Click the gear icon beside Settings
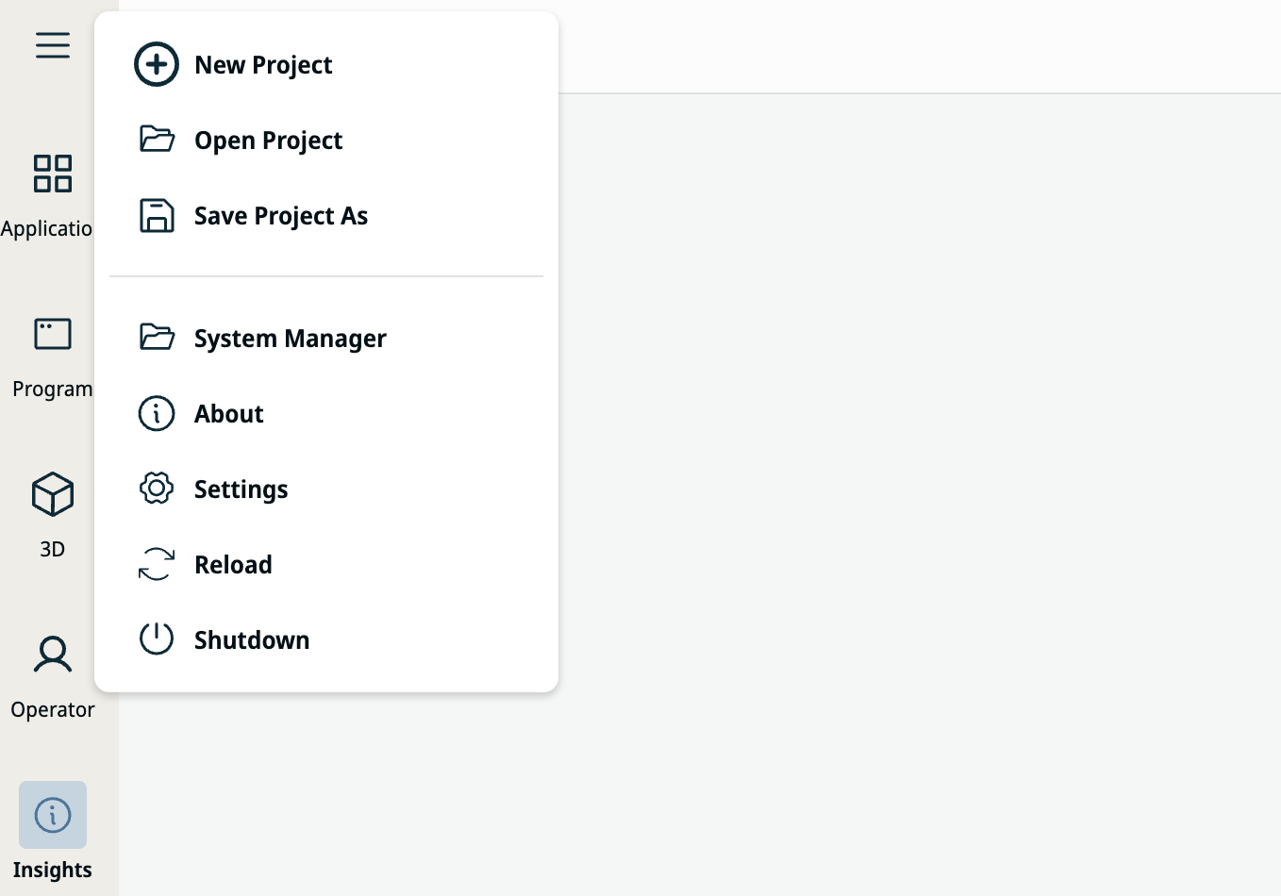Image resolution: width=1281 pixels, height=896 pixels. click(157, 489)
